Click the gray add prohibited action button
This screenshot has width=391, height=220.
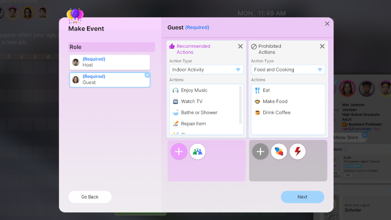[260, 152]
